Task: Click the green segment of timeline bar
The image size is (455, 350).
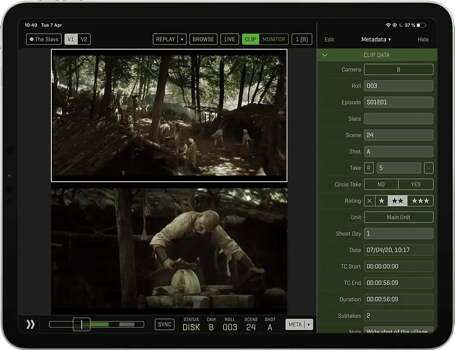Action: [100, 324]
